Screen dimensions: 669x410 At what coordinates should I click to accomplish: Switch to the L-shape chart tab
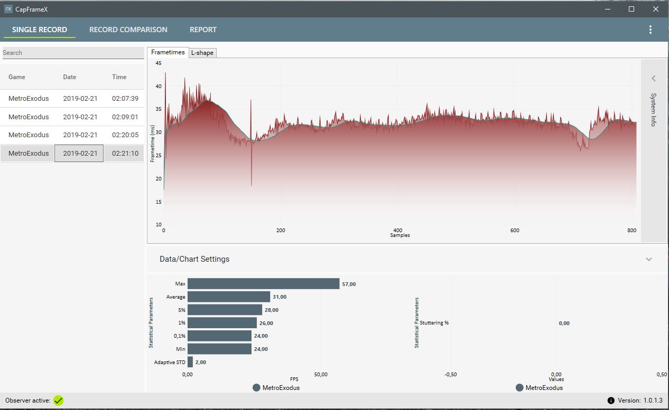tap(202, 53)
